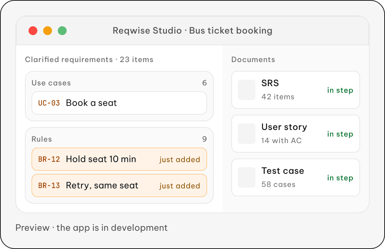Click the 'in step' status of User story
This screenshot has width=385, height=249.
(340, 134)
